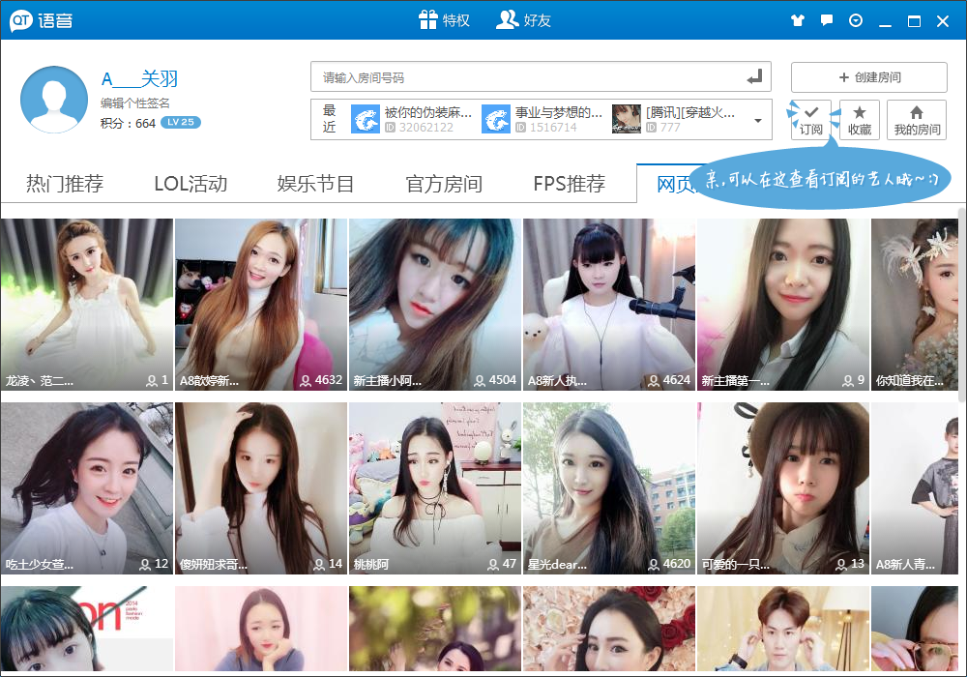Open the 可爱的一只... room thumbnail
967x677 pixels.
point(783,488)
